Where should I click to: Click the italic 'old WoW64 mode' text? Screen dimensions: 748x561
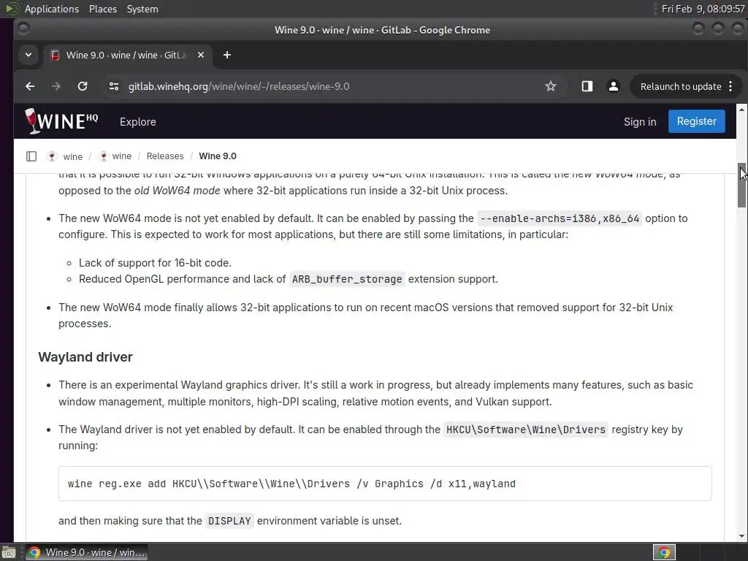click(177, 191)
